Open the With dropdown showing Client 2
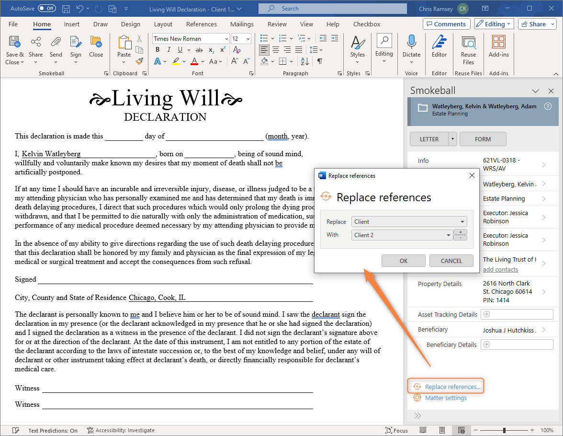 pyautogui.click(x=402, y=235)
